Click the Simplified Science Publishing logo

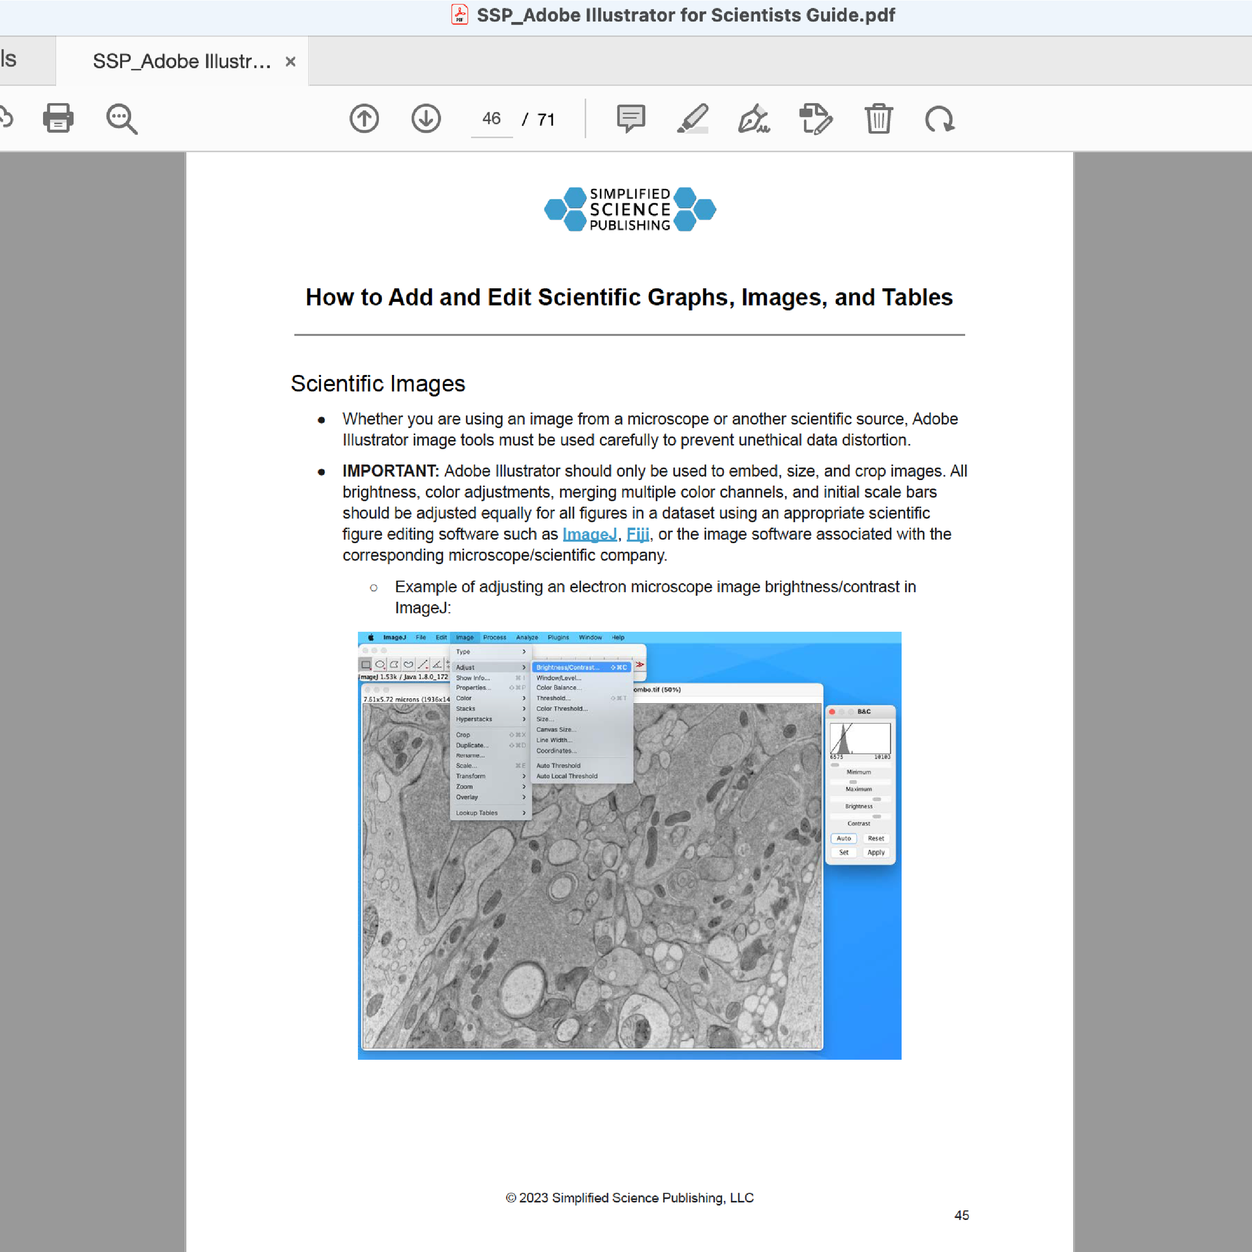630,209
